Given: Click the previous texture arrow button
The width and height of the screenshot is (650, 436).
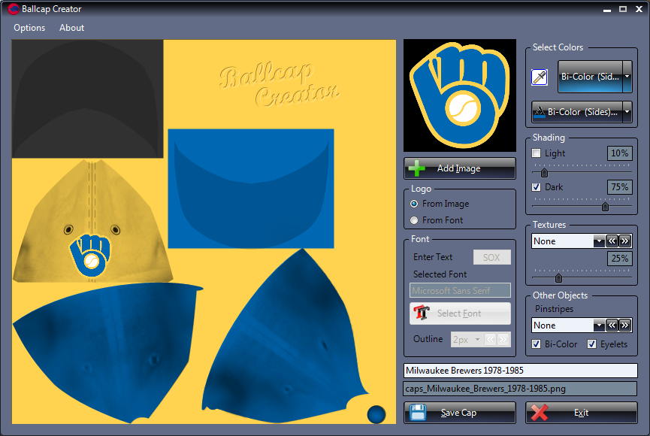Looking at the screenshot, I should (612, 241).
